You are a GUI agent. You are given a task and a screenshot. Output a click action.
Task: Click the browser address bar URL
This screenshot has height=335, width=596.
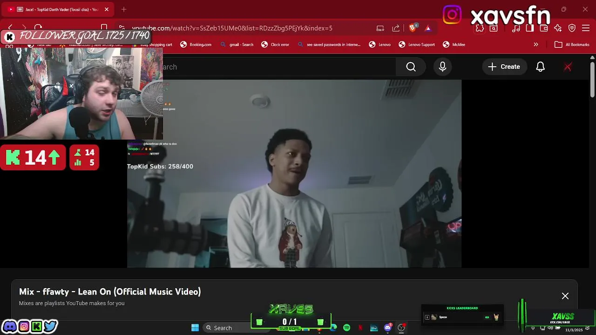click(x=232, y=28)
